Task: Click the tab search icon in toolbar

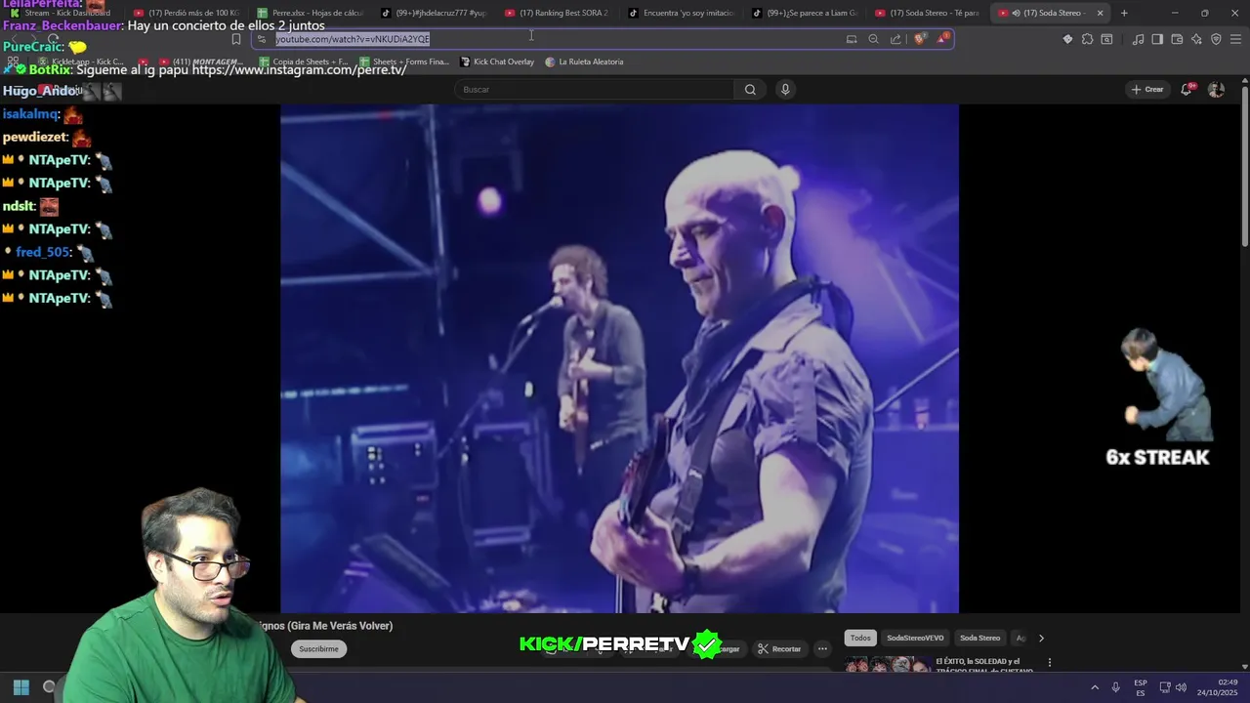Action: [x=1106, y=39]
